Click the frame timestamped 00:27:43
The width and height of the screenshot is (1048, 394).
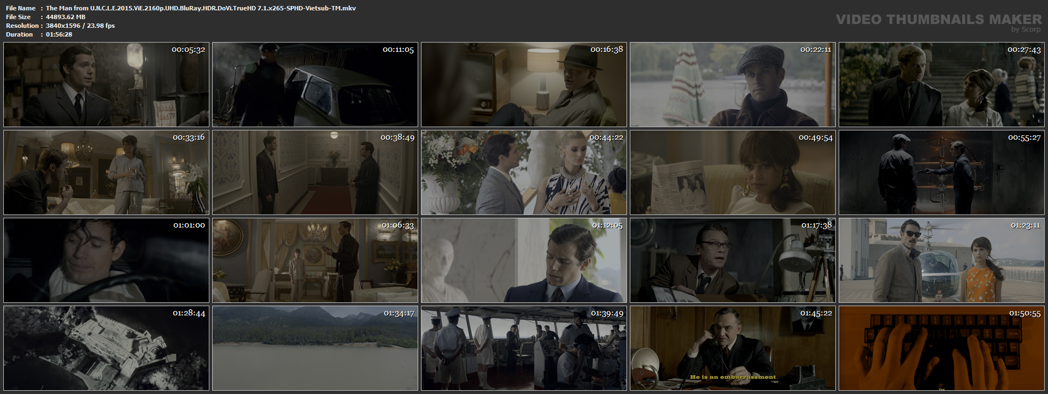click(x=941, y=85)
